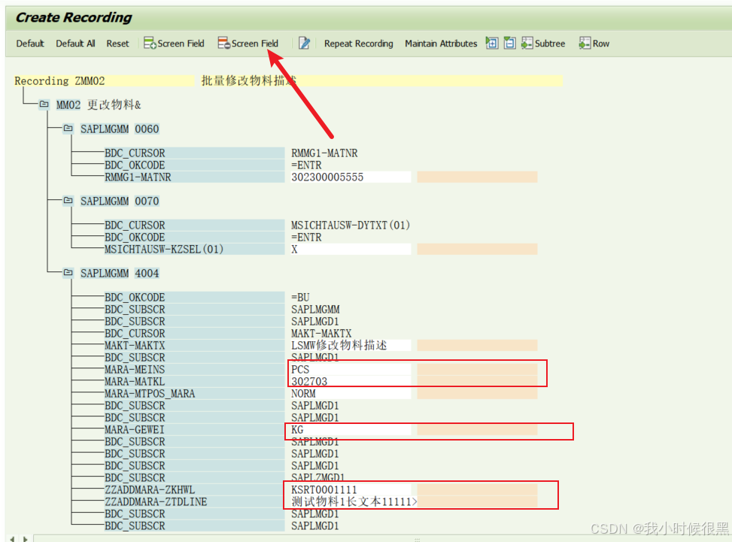The height and width of the screenshot is (542, 732).
Task: Collapse the SAPLMGMM 0070 screen folder
Action: pos(68,201)
